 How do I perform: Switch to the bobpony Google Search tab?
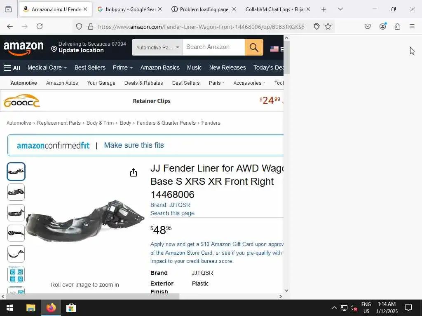point(127,9)
